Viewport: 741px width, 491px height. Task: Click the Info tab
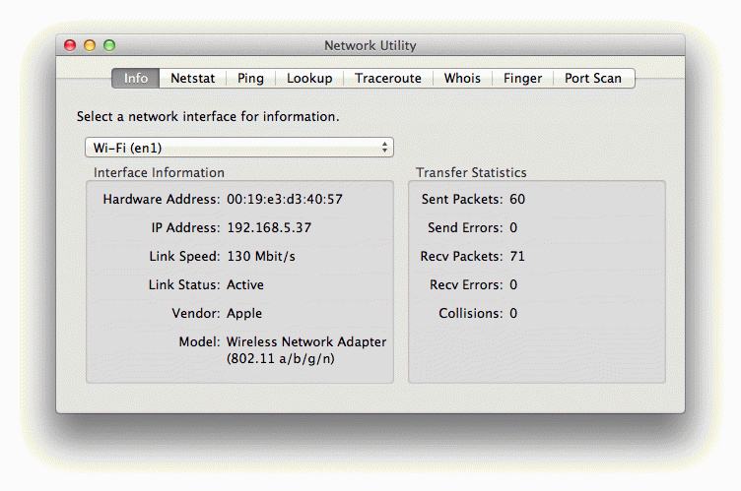click(x=136, y=78)
